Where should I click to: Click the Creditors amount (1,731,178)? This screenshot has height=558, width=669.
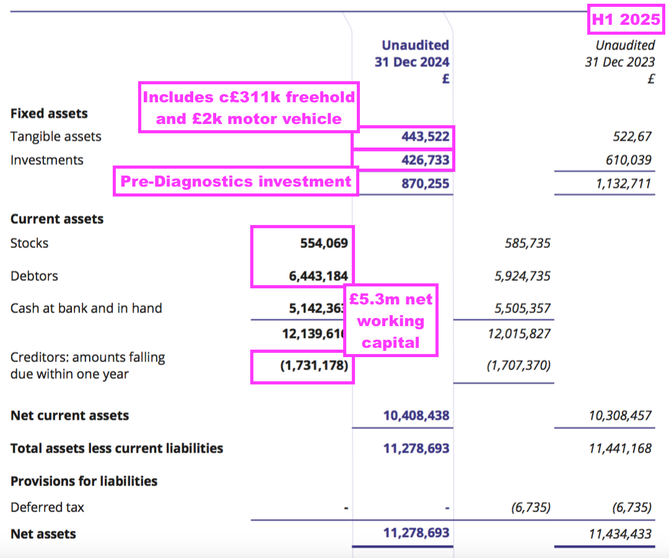pos(315,366)
